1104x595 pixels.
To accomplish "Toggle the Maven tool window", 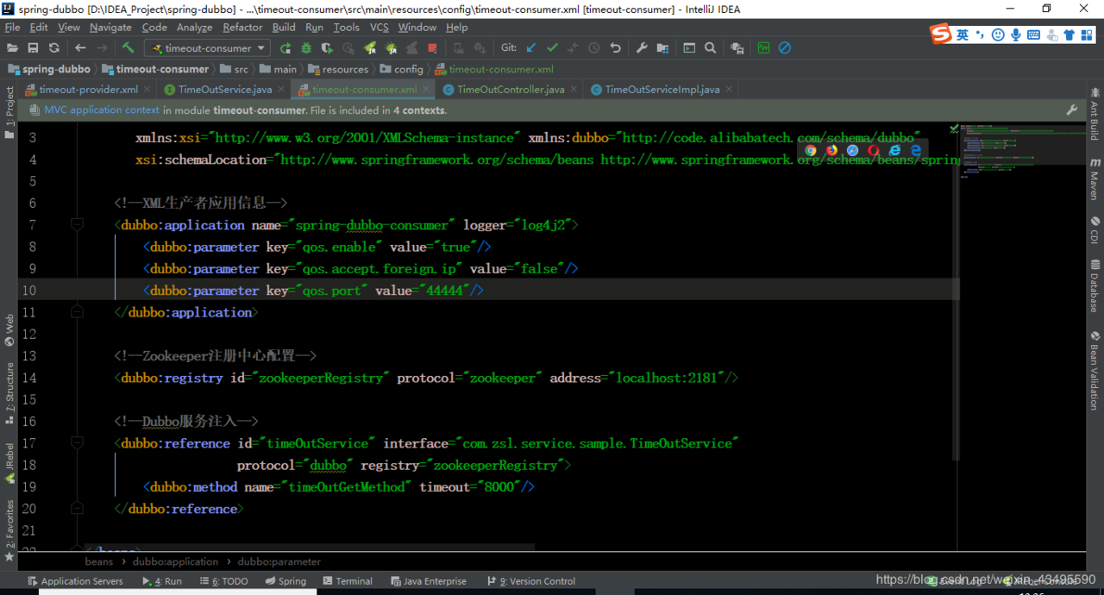I will [1095, 179].
